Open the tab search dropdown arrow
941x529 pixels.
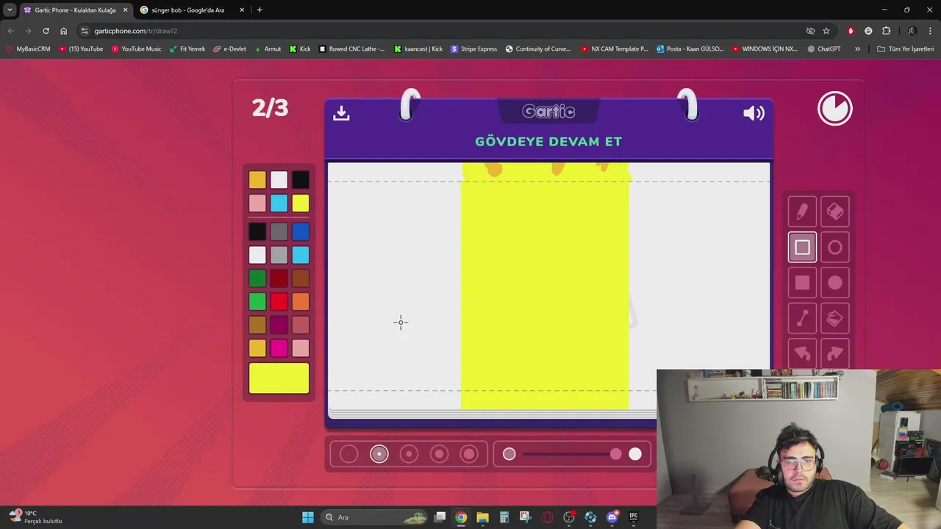pyautogui.click(x=10, y=10)
